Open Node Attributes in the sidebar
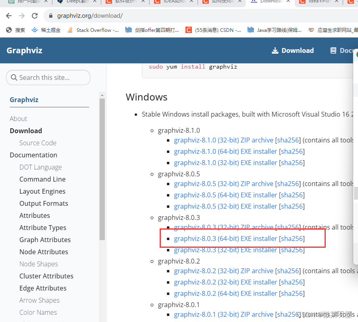358x322 pixels. [44, 252]
